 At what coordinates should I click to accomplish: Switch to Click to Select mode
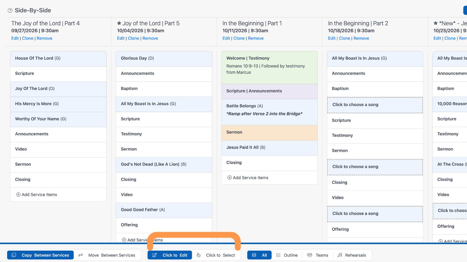pyautogui.click(x=216, y=255)
